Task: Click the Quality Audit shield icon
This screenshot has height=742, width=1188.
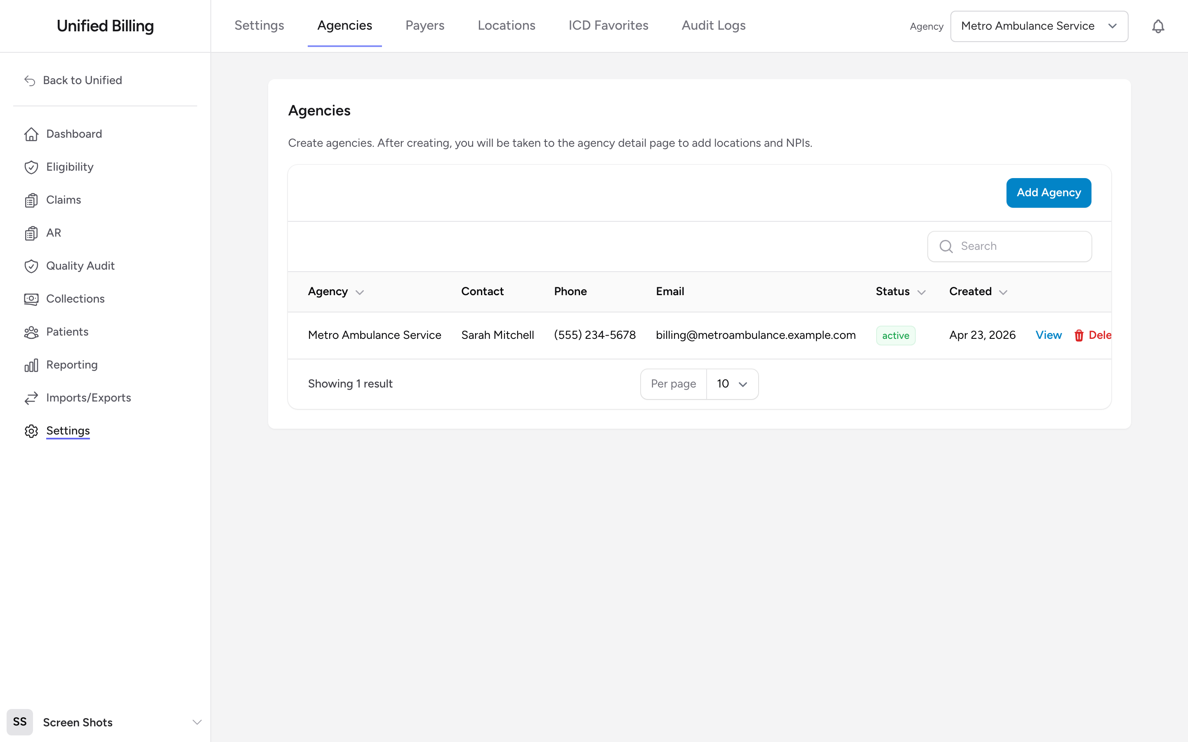Action: (x=31, y=266)
